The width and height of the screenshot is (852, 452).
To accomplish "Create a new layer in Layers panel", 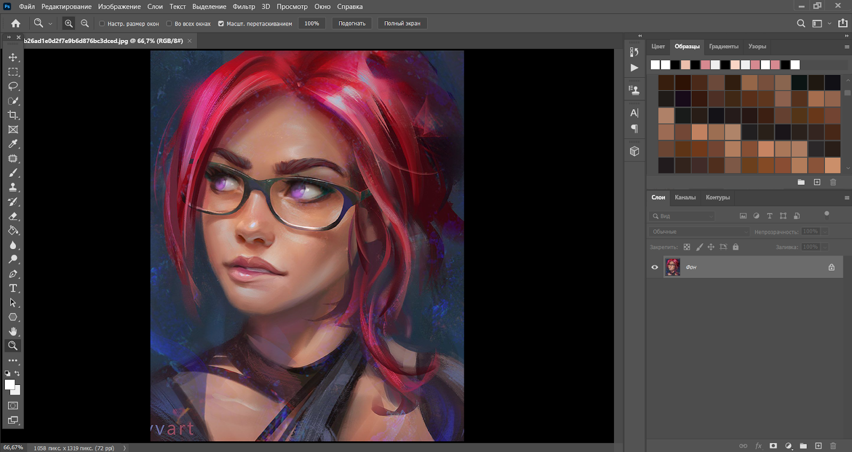I will (818, 446).
